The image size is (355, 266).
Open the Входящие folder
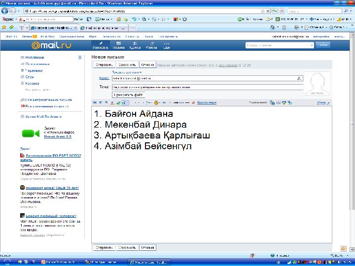[35, 58]
